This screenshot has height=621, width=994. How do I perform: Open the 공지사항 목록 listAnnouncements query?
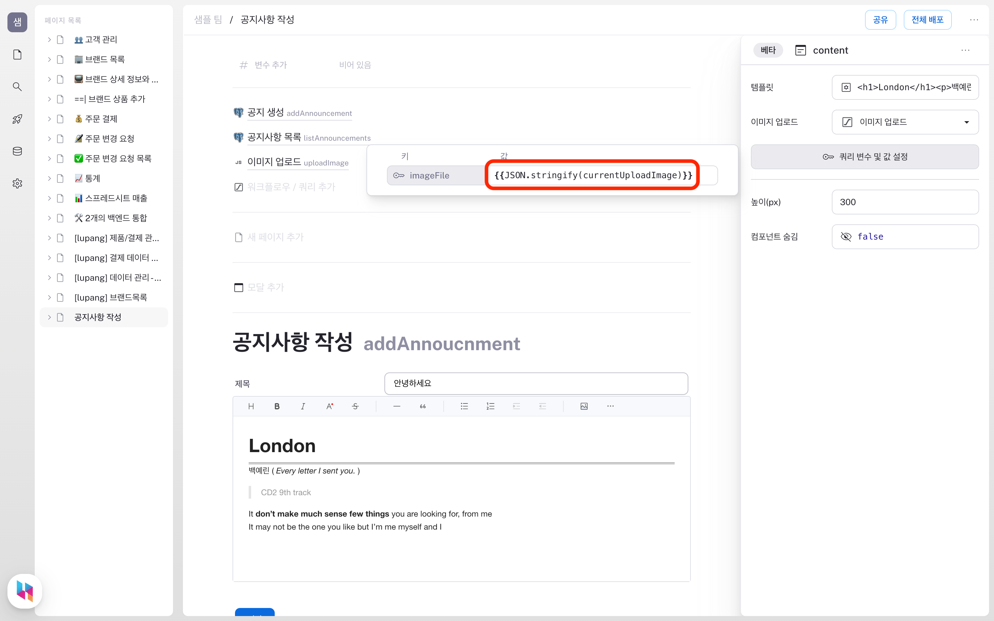tap(308, 137)
